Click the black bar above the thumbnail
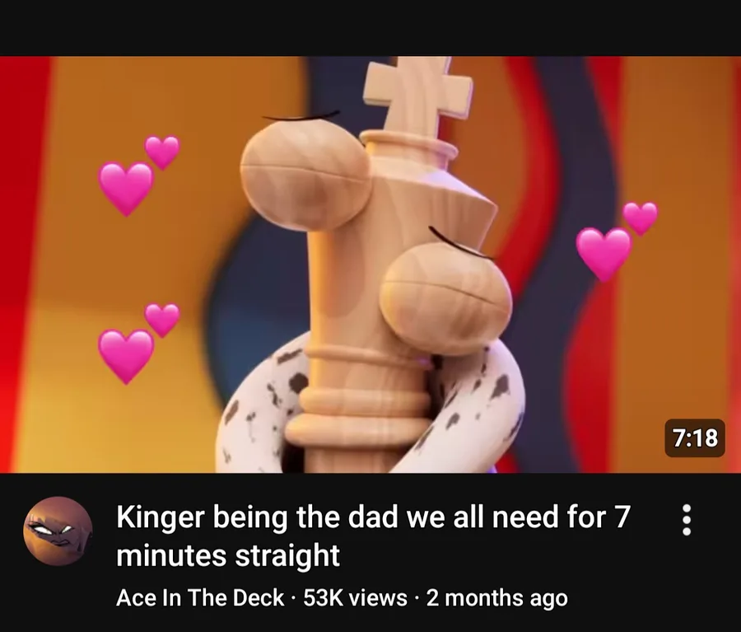This screenshot has width=741, height=632. pyautogui.click(x=370, y=28)
